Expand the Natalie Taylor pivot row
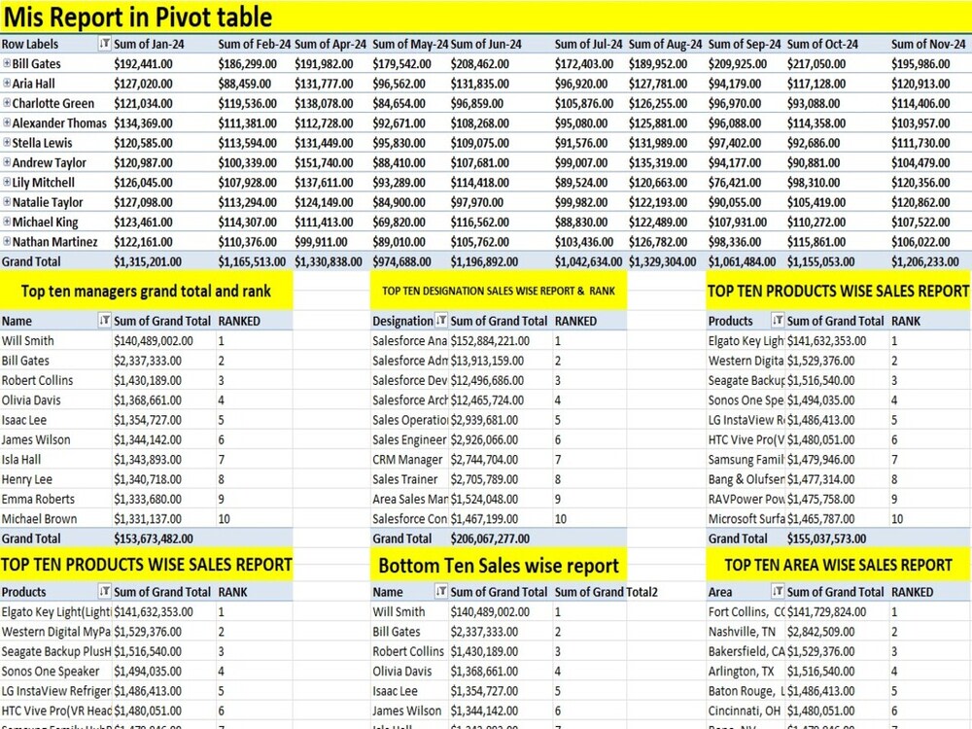The height and width of the screenshot is (729, 972). coord(7,202)
